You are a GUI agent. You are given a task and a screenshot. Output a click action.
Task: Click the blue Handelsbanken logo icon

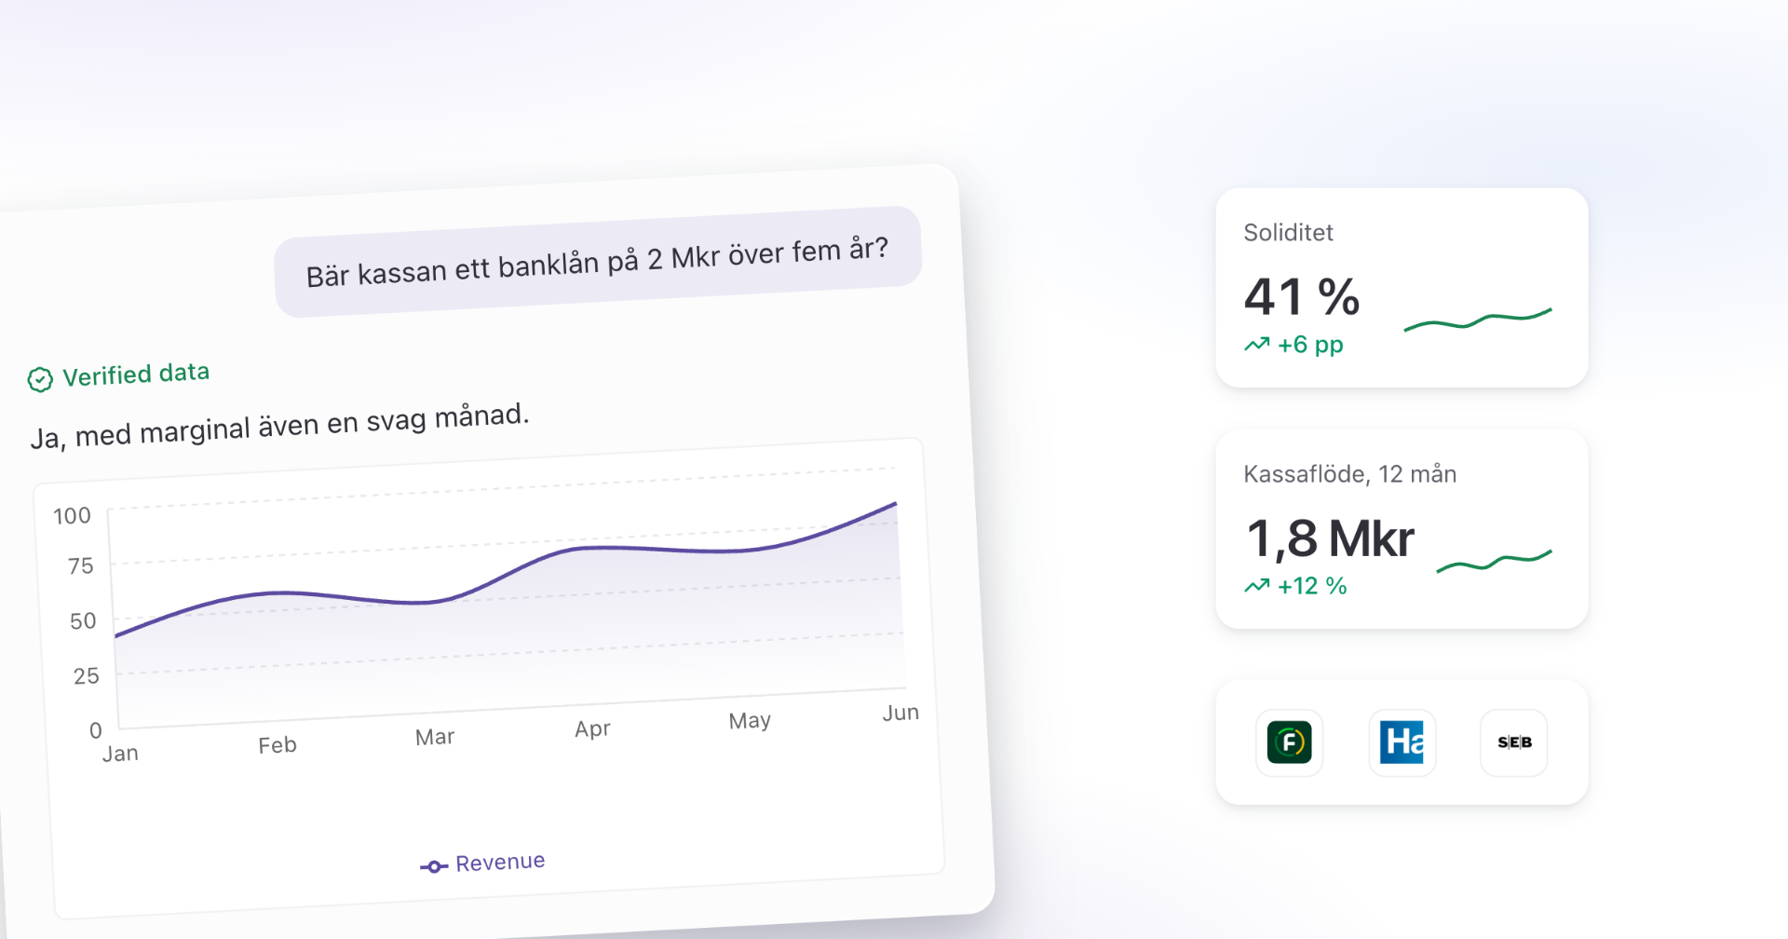1402,742
